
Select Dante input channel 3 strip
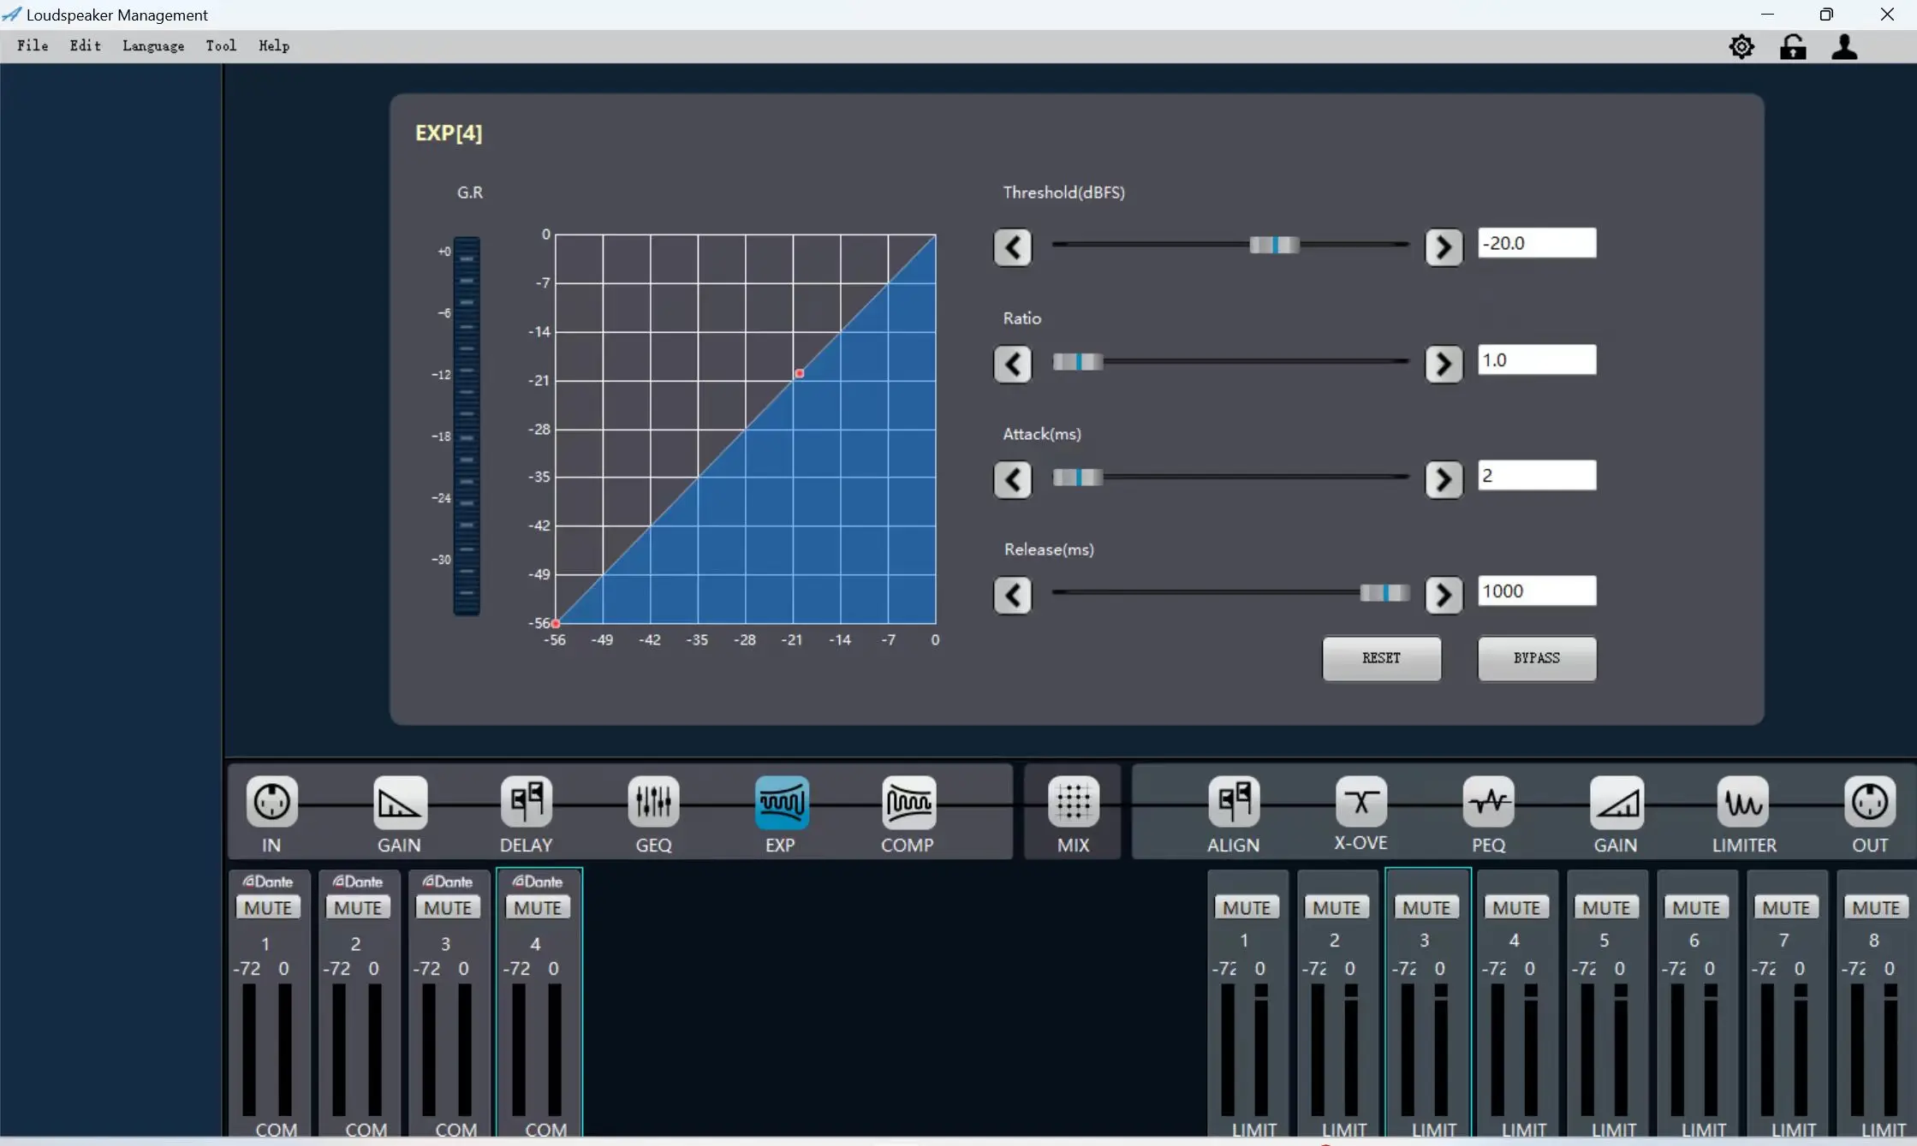(448, 1002)
